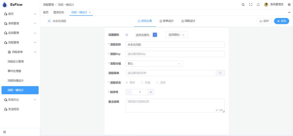Click the 保存 button
The height and width of the screenshot is (136, 293).
point(264,21)
